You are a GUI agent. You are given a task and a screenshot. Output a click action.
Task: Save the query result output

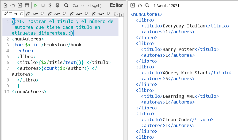(133, 5)
